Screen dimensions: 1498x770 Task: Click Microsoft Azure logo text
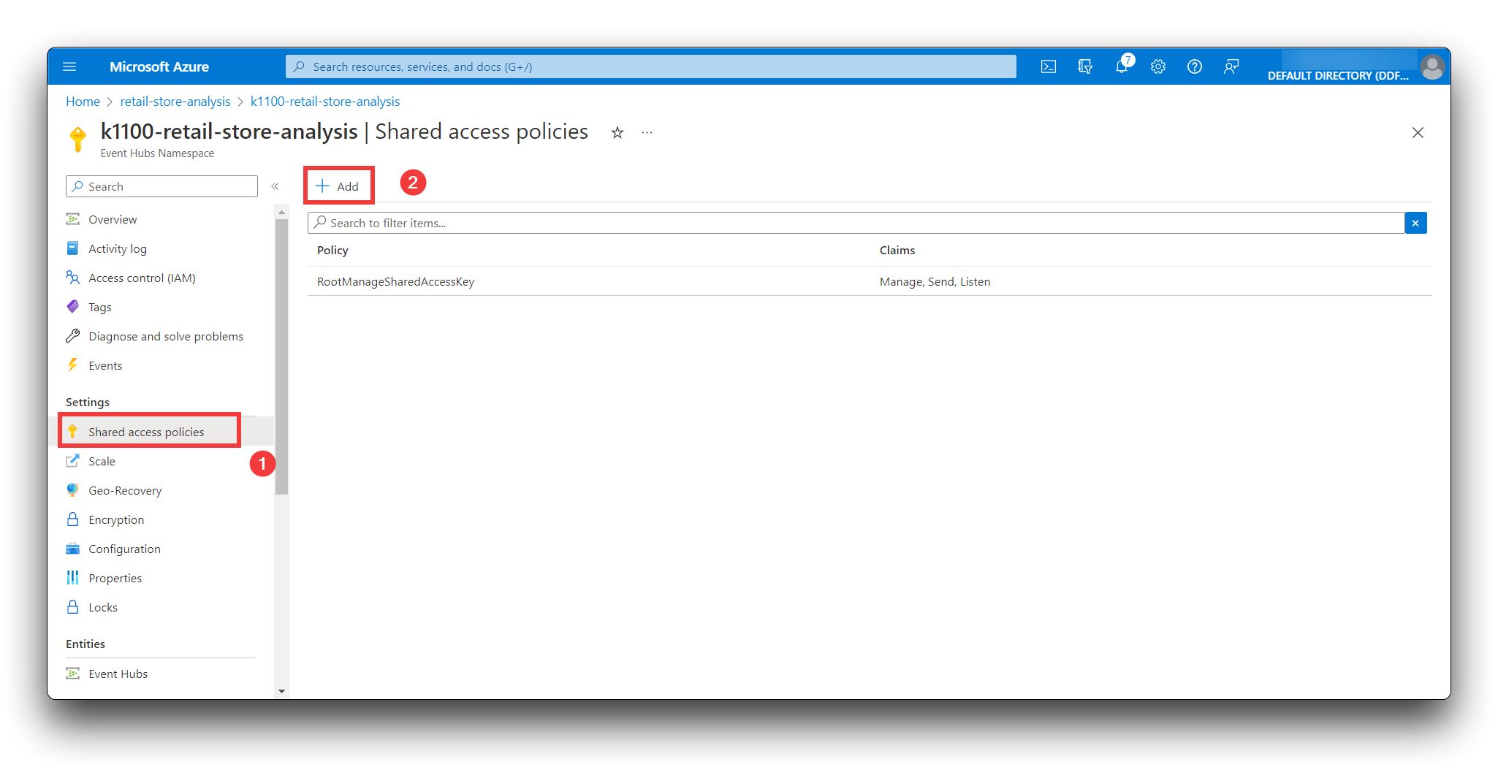[159, 66]
